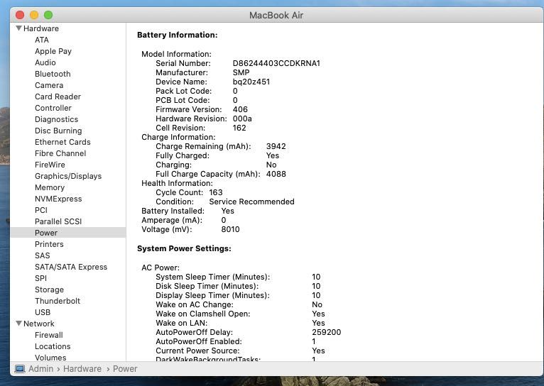Click the Wake on Clamshell Open label

[x=203, y=314]
